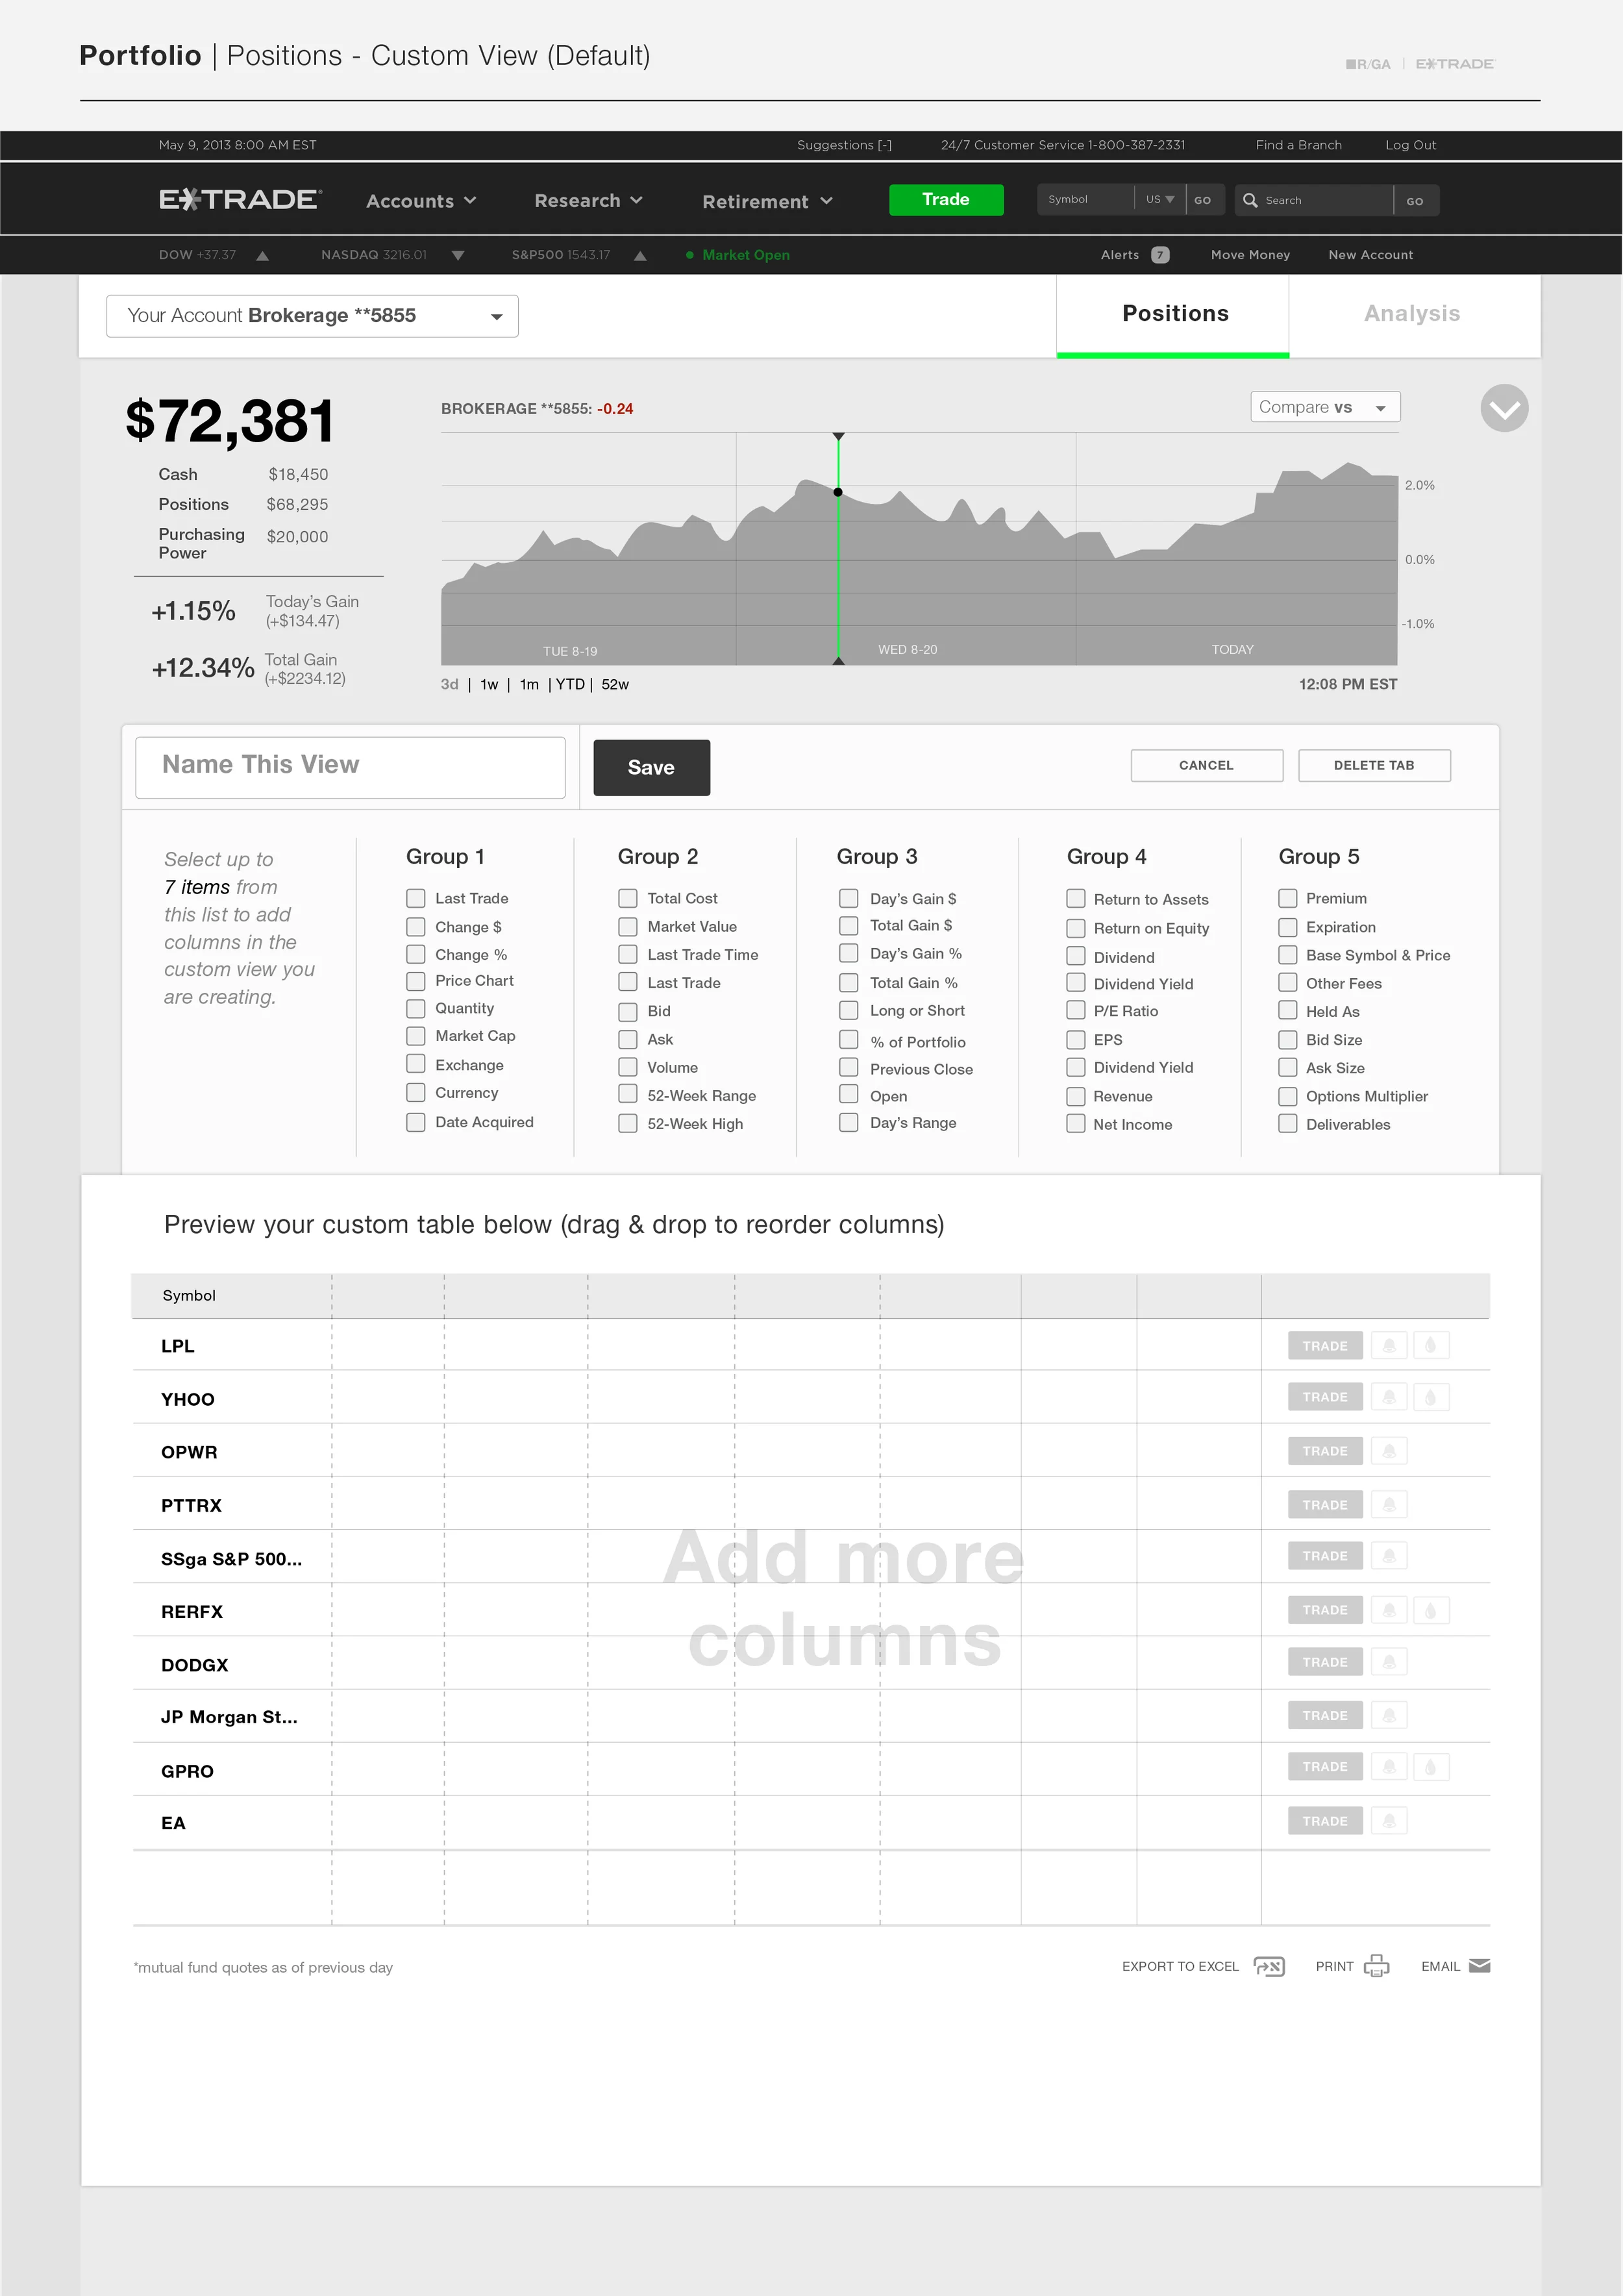1623x2296 pixels.
Task: Click the DELETE TAB button
Action: coord(1374,766)
